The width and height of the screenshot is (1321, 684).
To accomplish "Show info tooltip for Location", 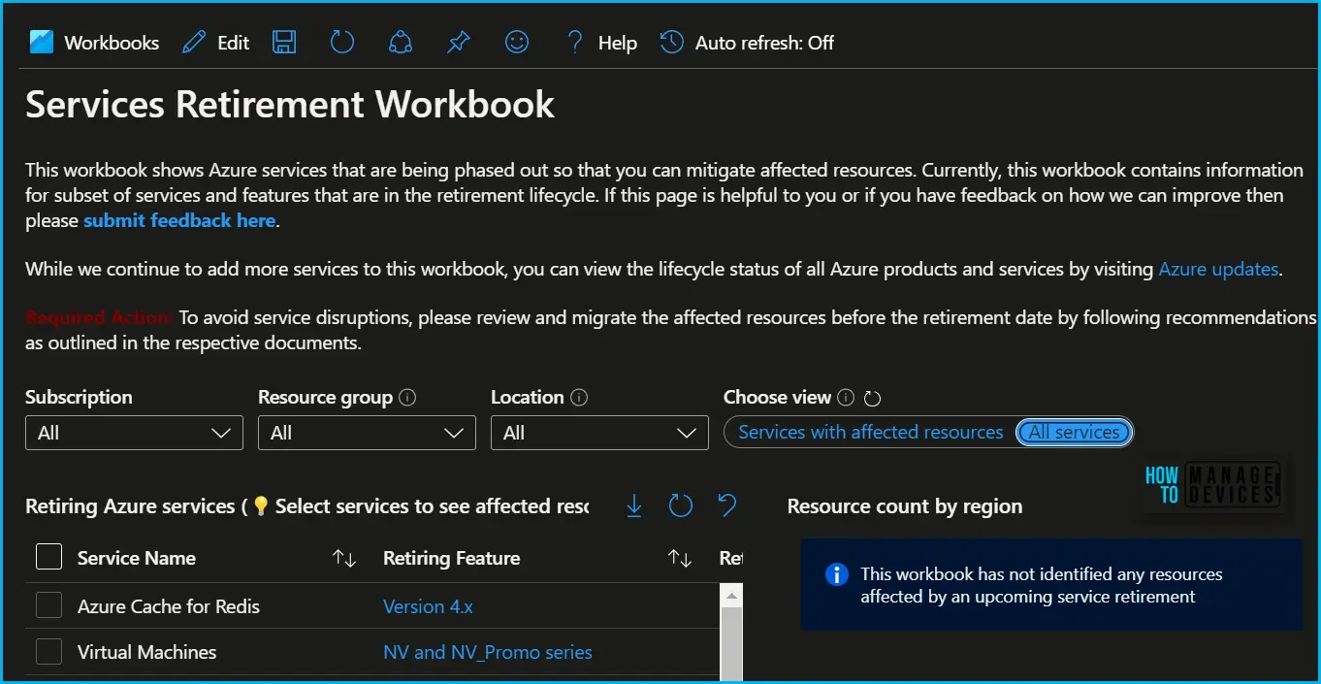I will 580,398.
